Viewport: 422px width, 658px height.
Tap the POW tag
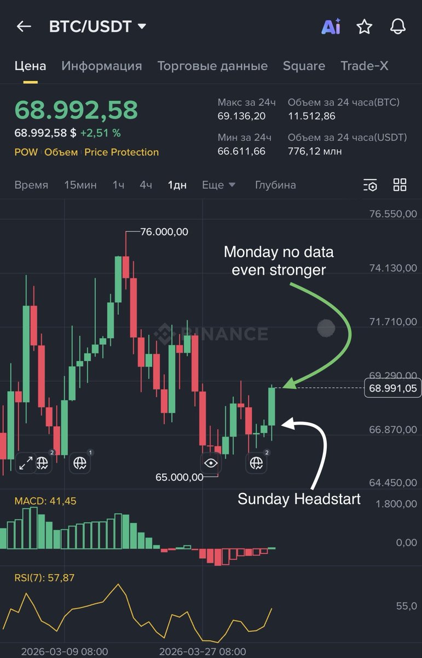26,152
